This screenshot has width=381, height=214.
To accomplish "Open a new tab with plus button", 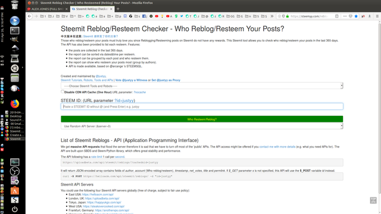I will (118, 9).
